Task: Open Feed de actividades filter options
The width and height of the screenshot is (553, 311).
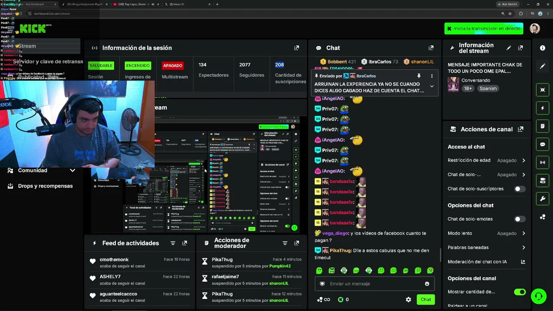Action: pos(173,243)
